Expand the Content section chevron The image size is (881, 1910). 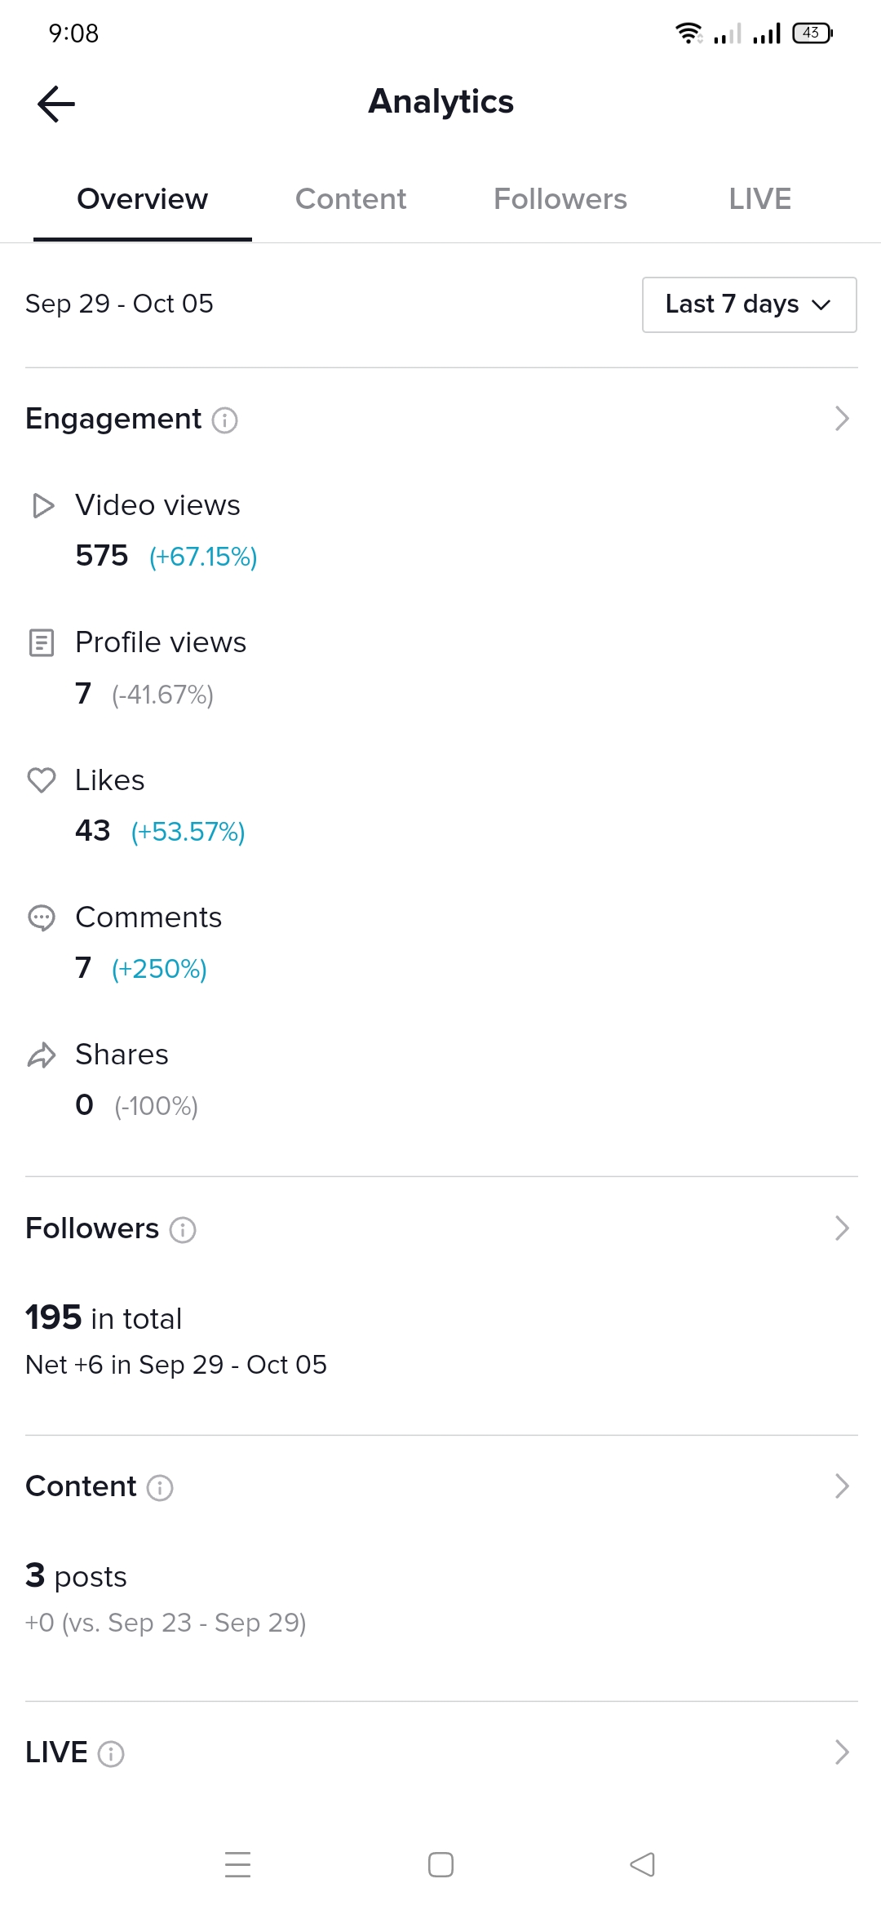pyautogui.click(x=842, y=1486)
